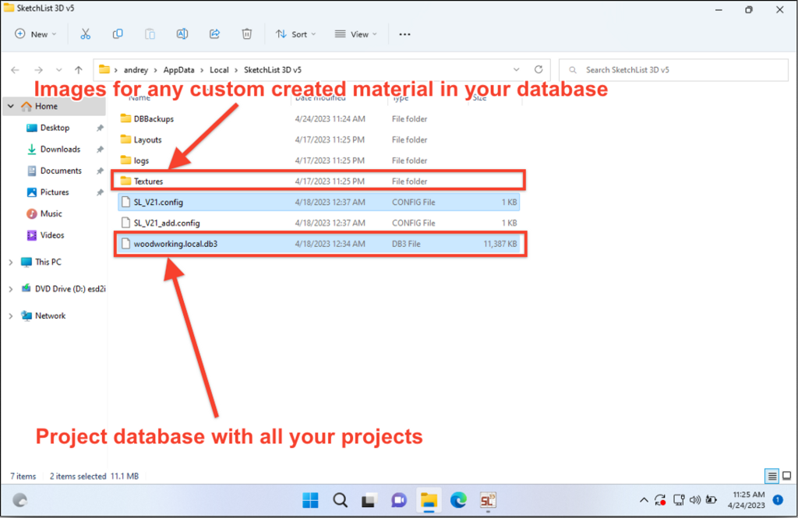Screen dimensions: 798x518
Task: Open the See more ellipsis menu
Action: point(404,34)
